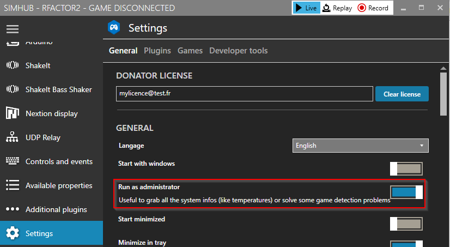Click the Available properties list icon
The width and height of the screenshot is (450, 247).
click(x=13, y=185)
